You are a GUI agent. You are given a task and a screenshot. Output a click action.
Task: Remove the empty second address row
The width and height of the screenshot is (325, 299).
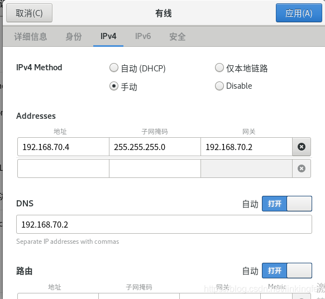coord(302,168)
